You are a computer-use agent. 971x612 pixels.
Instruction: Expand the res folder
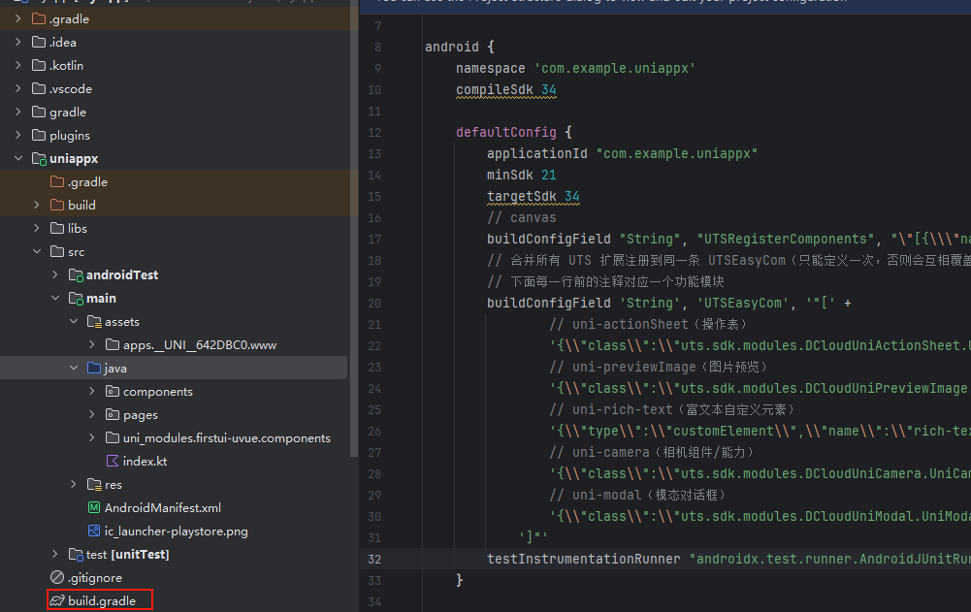click(x=74, y=484)
